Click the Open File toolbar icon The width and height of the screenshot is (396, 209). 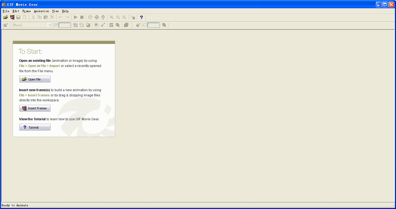5,17
